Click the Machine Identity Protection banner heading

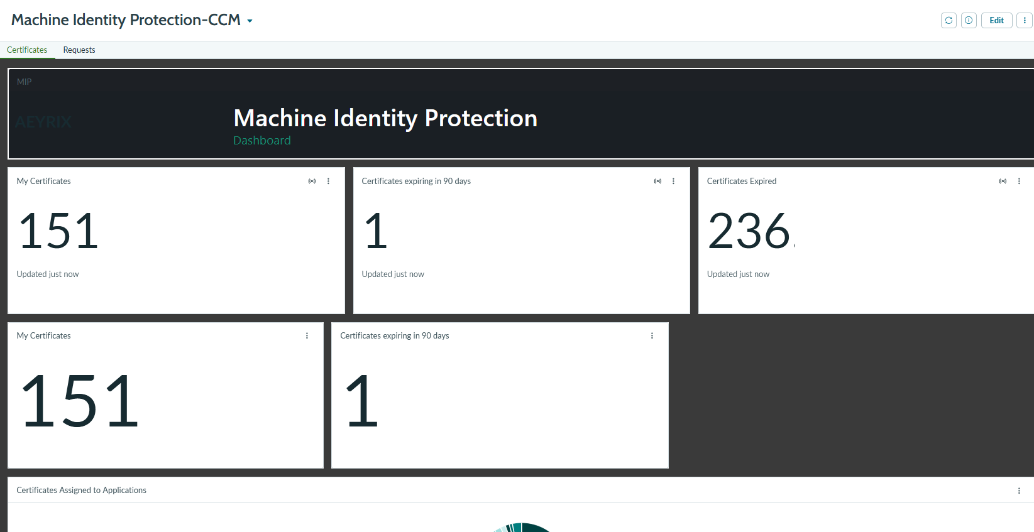pyautogui.click(x=385, y=118)
